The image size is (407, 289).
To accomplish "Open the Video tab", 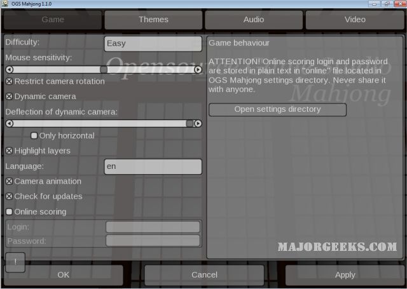I will (355, 20).
